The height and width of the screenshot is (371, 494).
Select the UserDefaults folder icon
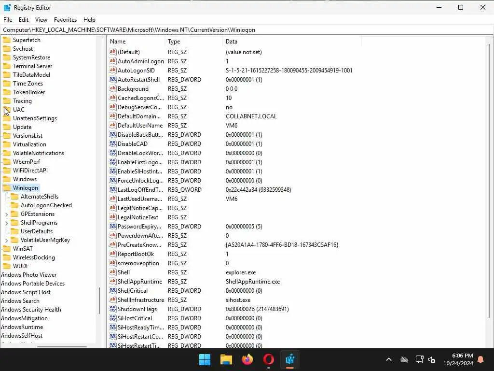[14, 231]
